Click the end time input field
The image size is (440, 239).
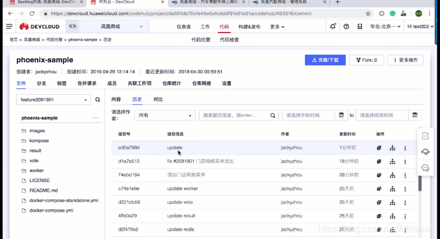382,115
